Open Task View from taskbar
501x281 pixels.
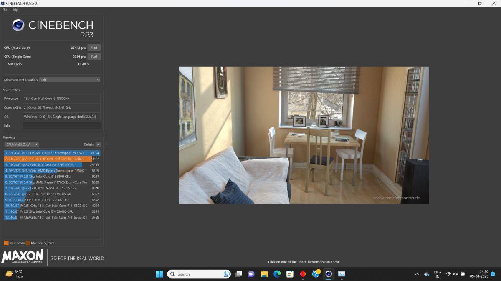(238, 274)
